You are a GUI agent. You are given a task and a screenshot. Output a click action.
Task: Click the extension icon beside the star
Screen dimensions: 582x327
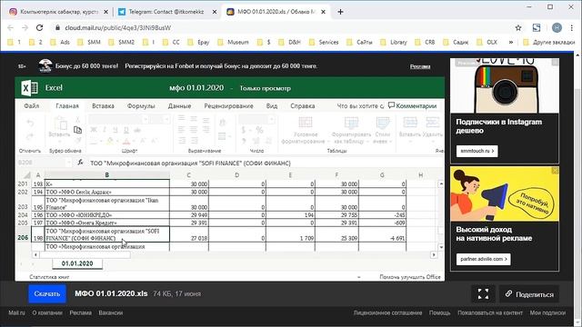pos(537,28)
